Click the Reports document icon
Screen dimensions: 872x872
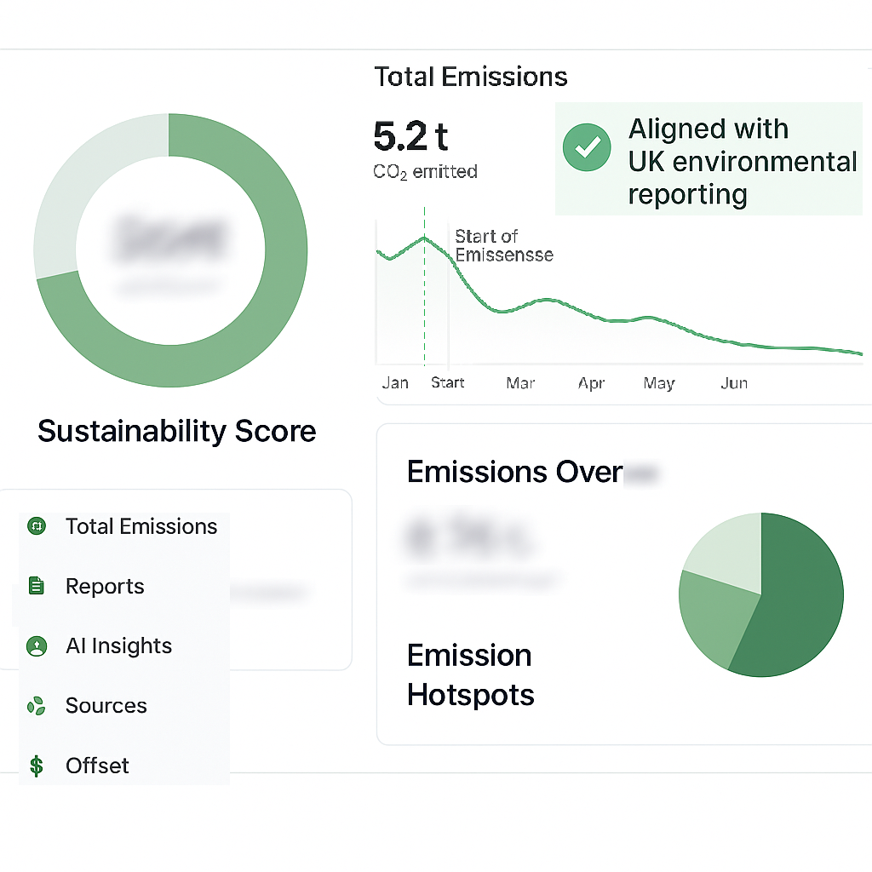coord(36,586)
